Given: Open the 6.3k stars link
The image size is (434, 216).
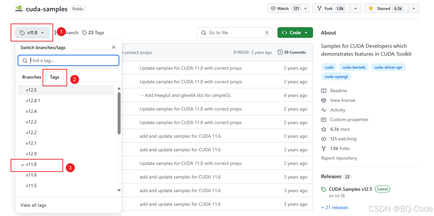Looking at the screenshot, I should click(x=340, y=129).
